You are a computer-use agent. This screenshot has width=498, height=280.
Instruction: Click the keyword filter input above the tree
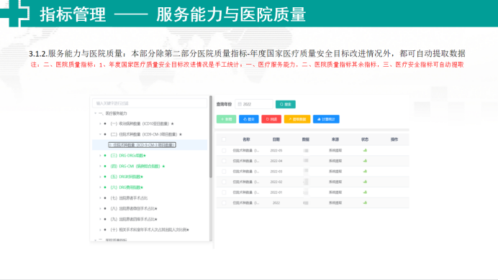point(150,103)
